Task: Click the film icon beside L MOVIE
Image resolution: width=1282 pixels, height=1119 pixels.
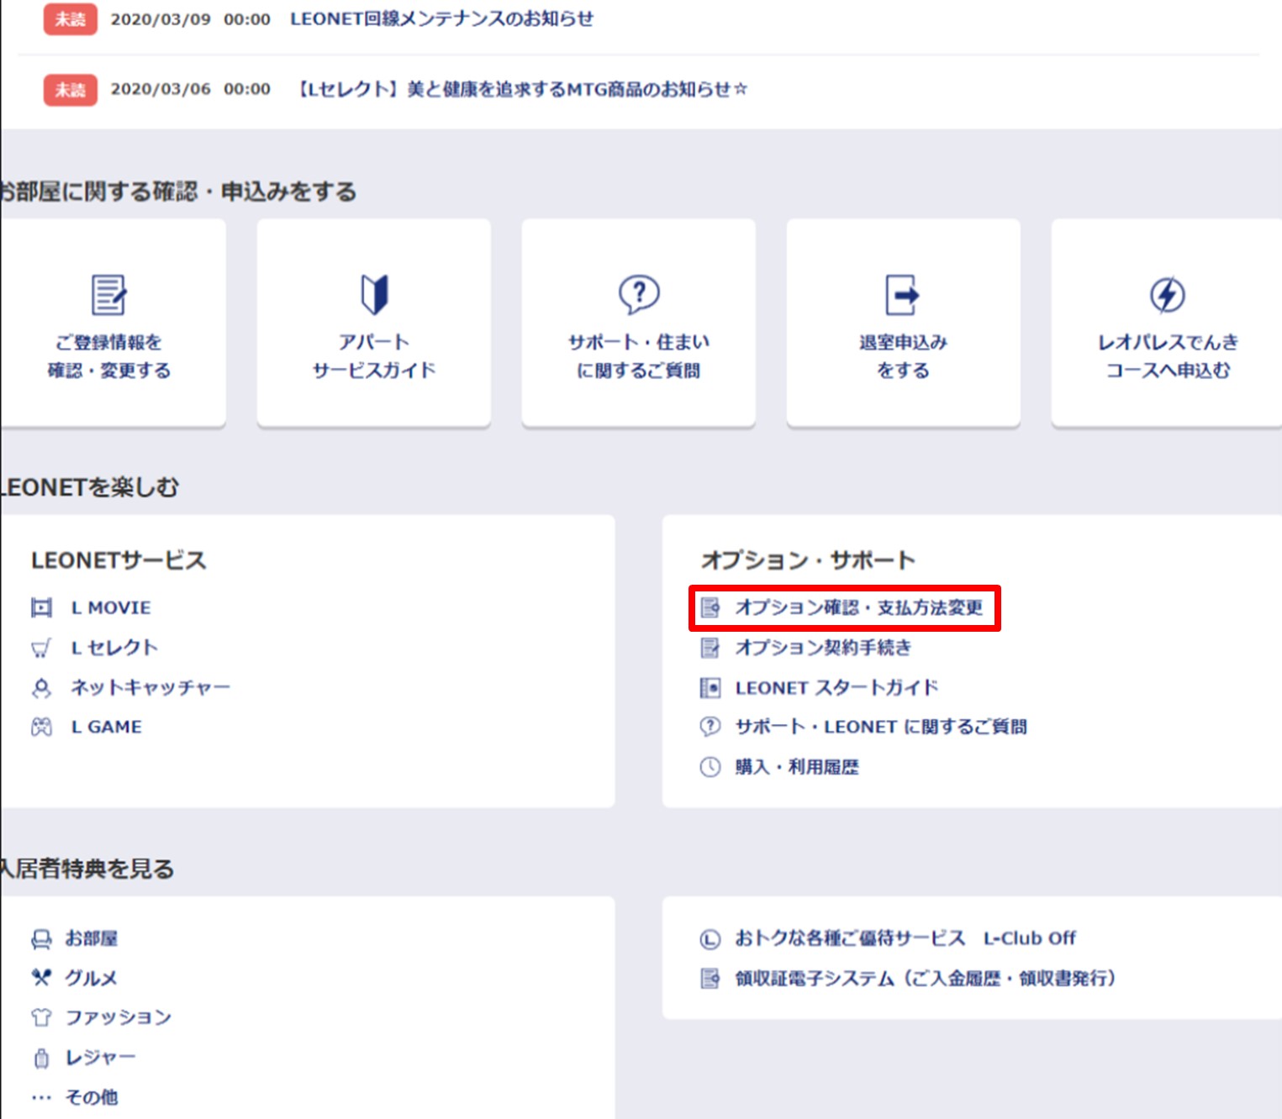Action: (41, 607)
